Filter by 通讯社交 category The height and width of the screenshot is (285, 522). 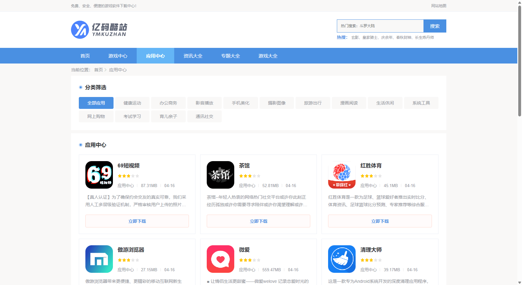coord(205,116)
